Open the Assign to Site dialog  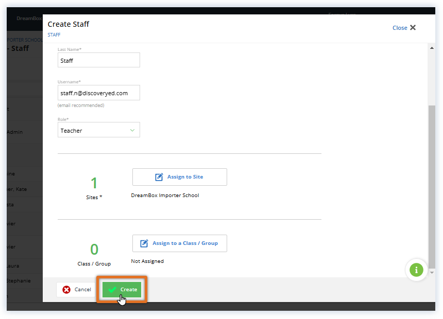point(180,177)
